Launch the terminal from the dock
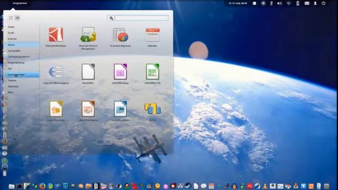The image size is (338, 190). pos(19,186)
